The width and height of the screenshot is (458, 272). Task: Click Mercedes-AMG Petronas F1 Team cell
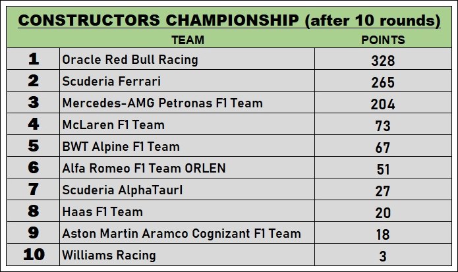coord(162,103)
